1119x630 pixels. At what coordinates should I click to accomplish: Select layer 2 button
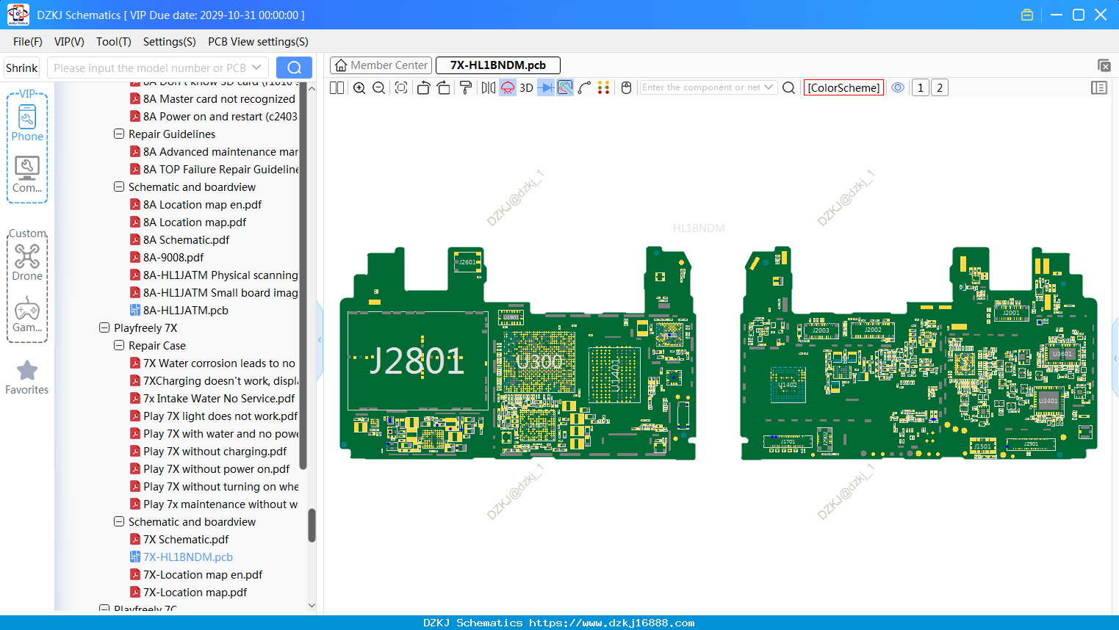click(x=940, y=88)
